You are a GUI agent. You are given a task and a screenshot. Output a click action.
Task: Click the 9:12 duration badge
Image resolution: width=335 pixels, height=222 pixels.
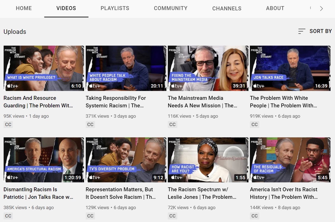pos(158,178)
